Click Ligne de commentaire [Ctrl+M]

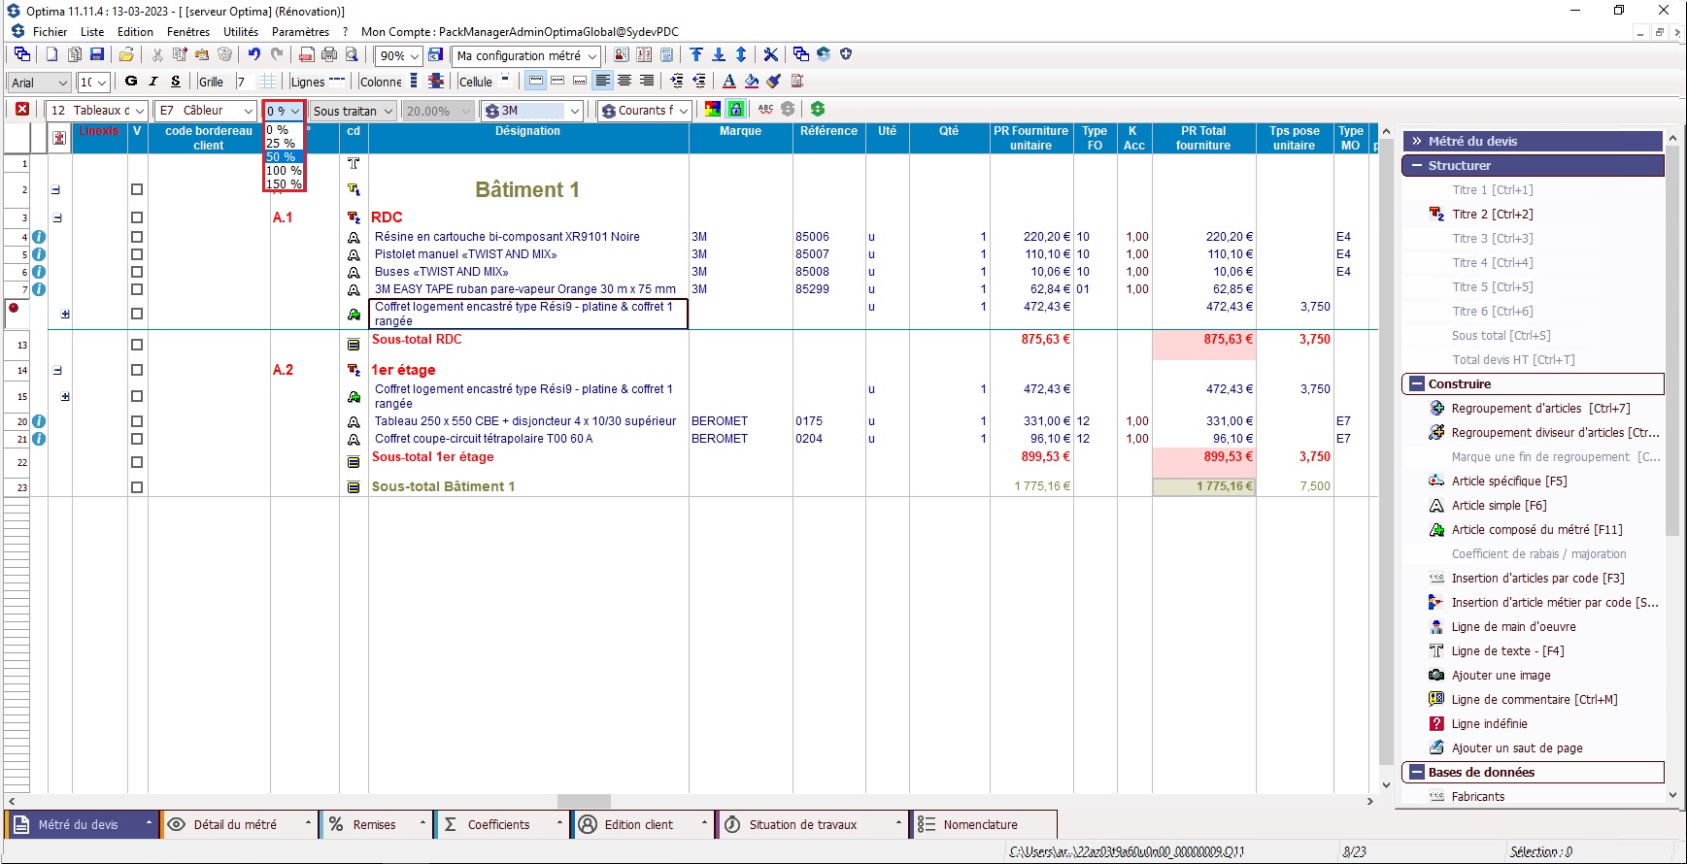click(1535, 700)
